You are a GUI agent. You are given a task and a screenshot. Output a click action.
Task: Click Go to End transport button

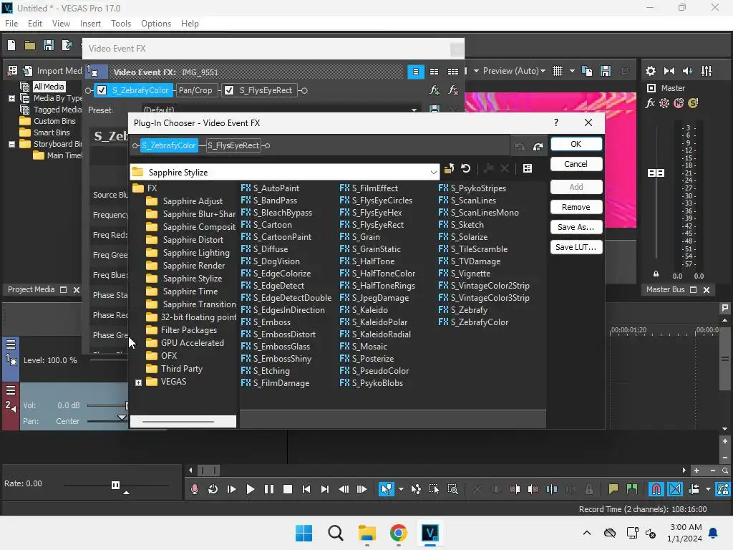coord(325,489)
